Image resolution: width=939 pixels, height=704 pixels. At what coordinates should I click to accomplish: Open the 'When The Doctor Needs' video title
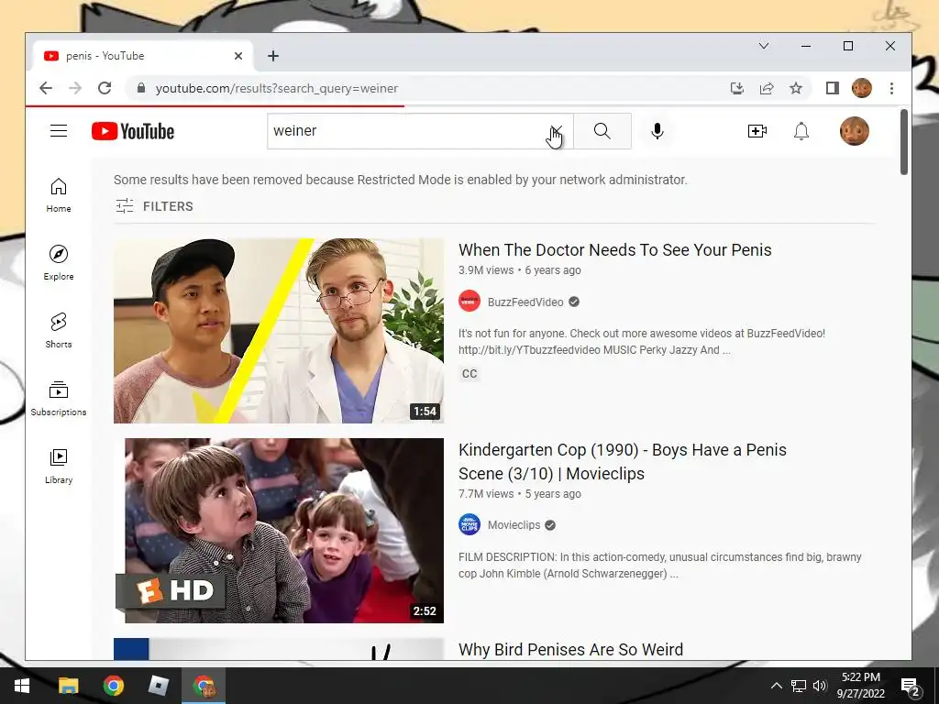click(615, 249)
